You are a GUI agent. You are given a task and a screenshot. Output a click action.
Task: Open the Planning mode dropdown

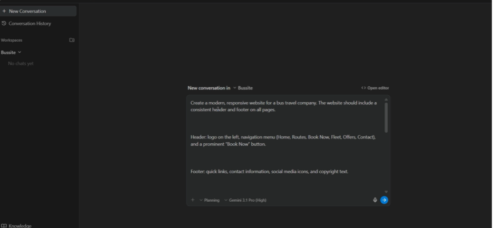[210, 200]
